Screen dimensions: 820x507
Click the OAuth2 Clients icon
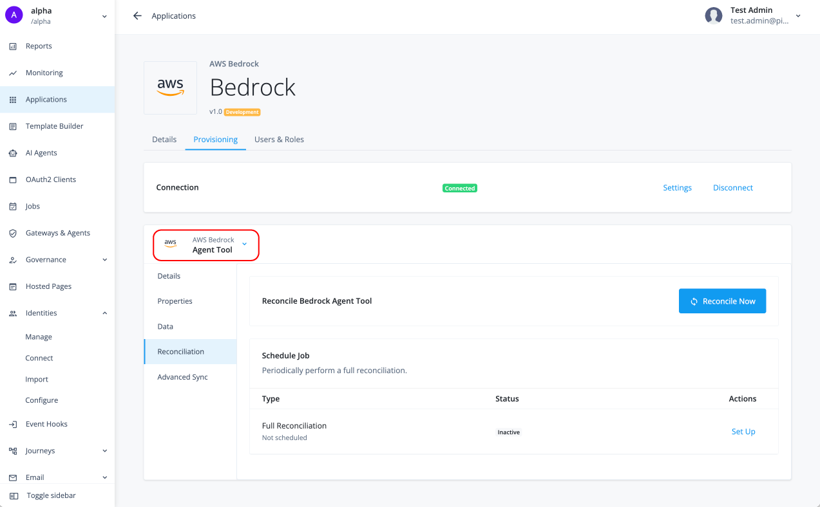pyautogui.click(x=13, y=180)
